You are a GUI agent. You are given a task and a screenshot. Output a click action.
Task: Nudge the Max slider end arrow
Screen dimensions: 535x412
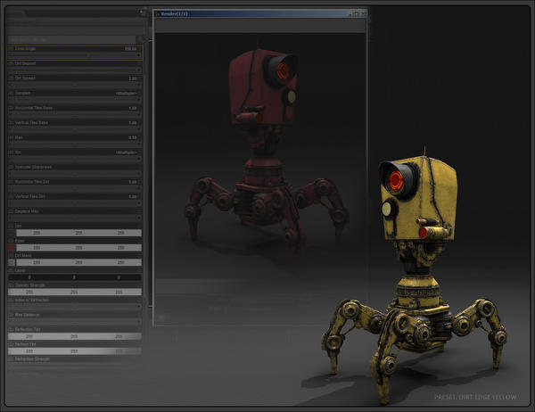139,144
